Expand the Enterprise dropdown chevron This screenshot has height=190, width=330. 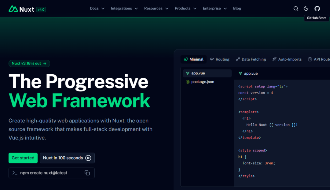coord(225,9)
